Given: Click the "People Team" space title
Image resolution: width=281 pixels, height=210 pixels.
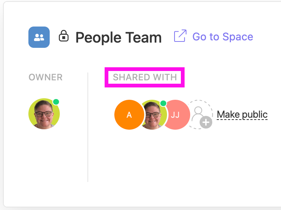Looking at the screenshot, I should 118,37.
